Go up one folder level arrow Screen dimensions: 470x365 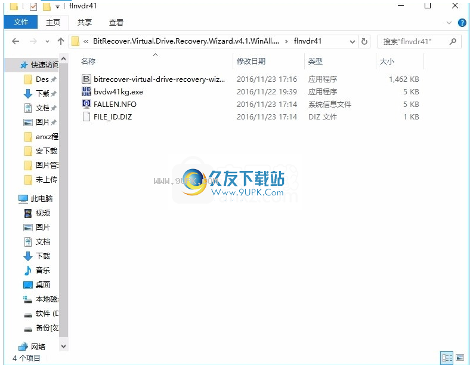[61, 41]
